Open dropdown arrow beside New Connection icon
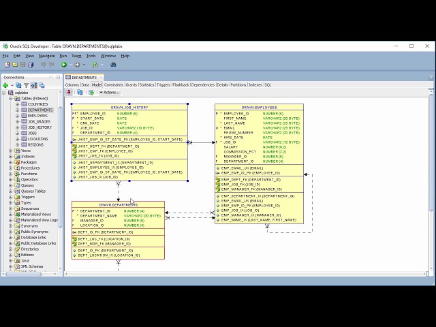 (x=12, y=85)
